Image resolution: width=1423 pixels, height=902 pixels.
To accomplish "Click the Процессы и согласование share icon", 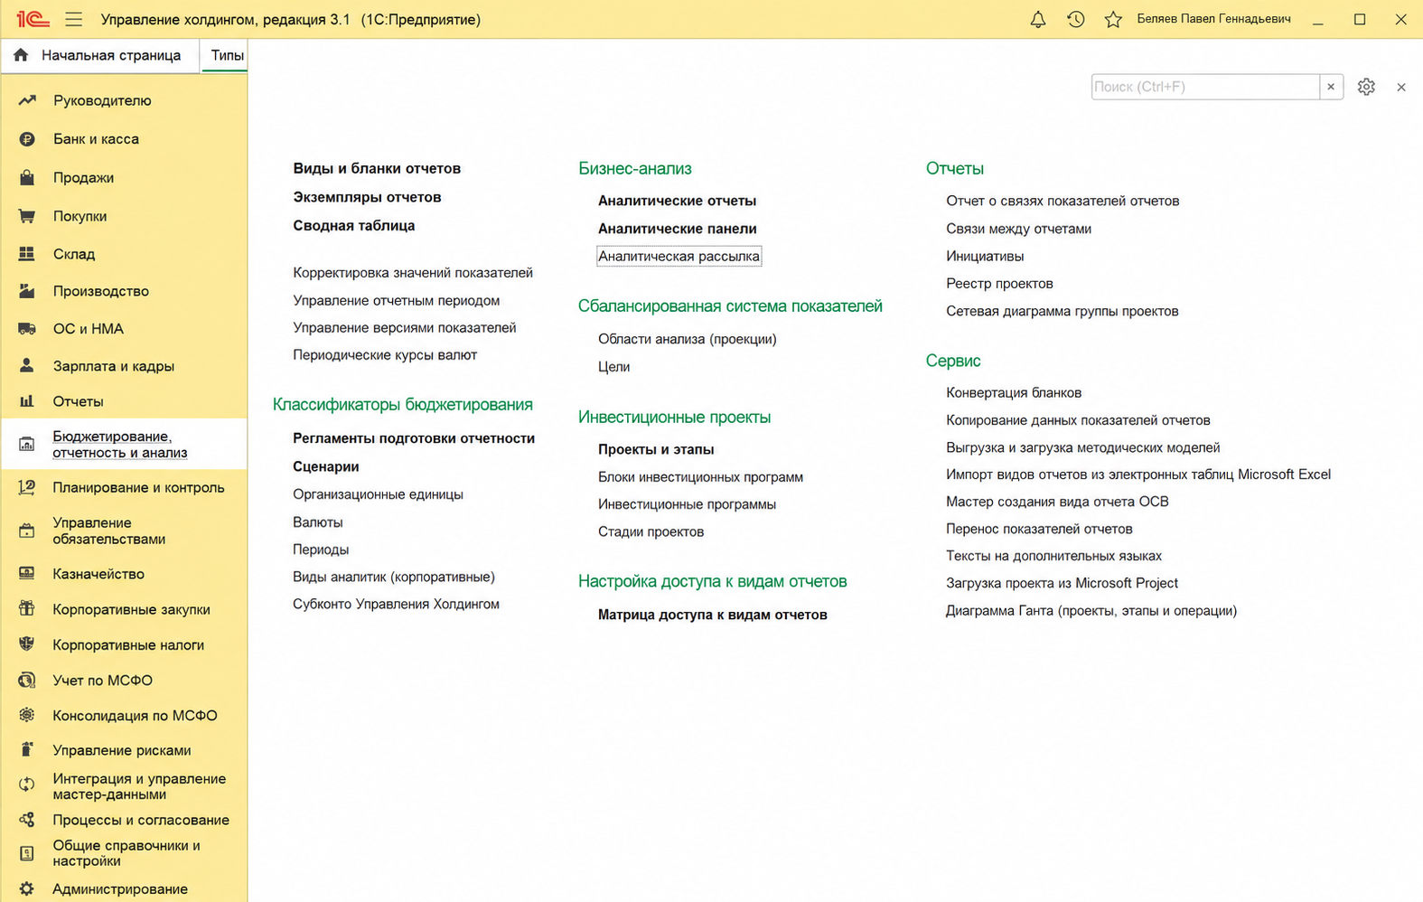I will 27,820.
